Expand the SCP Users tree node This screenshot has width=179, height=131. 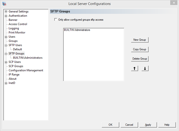(x=6, y=62)
